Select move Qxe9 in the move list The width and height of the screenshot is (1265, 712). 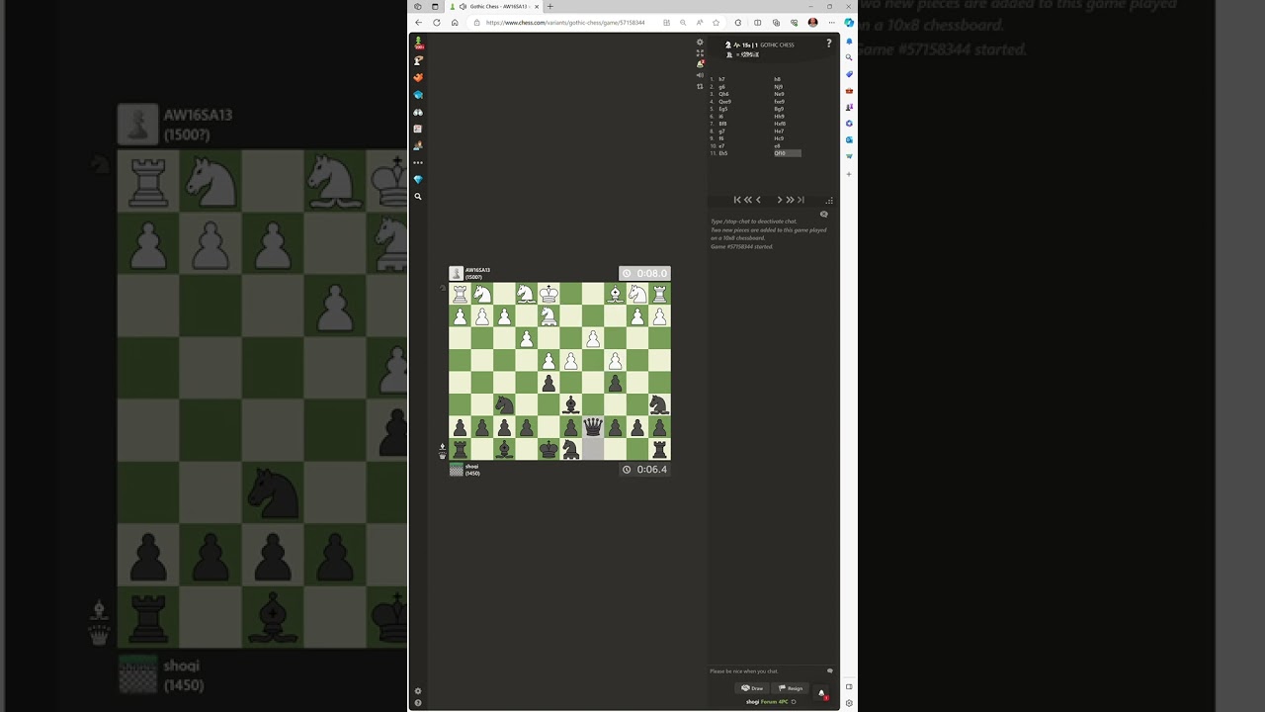click(725, 102)
